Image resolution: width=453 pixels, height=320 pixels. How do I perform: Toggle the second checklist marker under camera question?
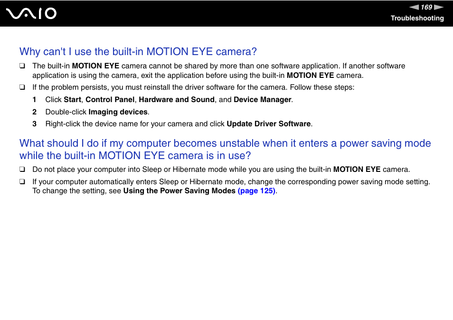pos(22,87)
